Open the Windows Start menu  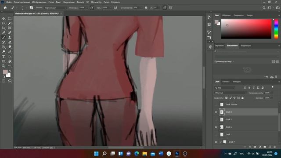(x=96, y=154)
